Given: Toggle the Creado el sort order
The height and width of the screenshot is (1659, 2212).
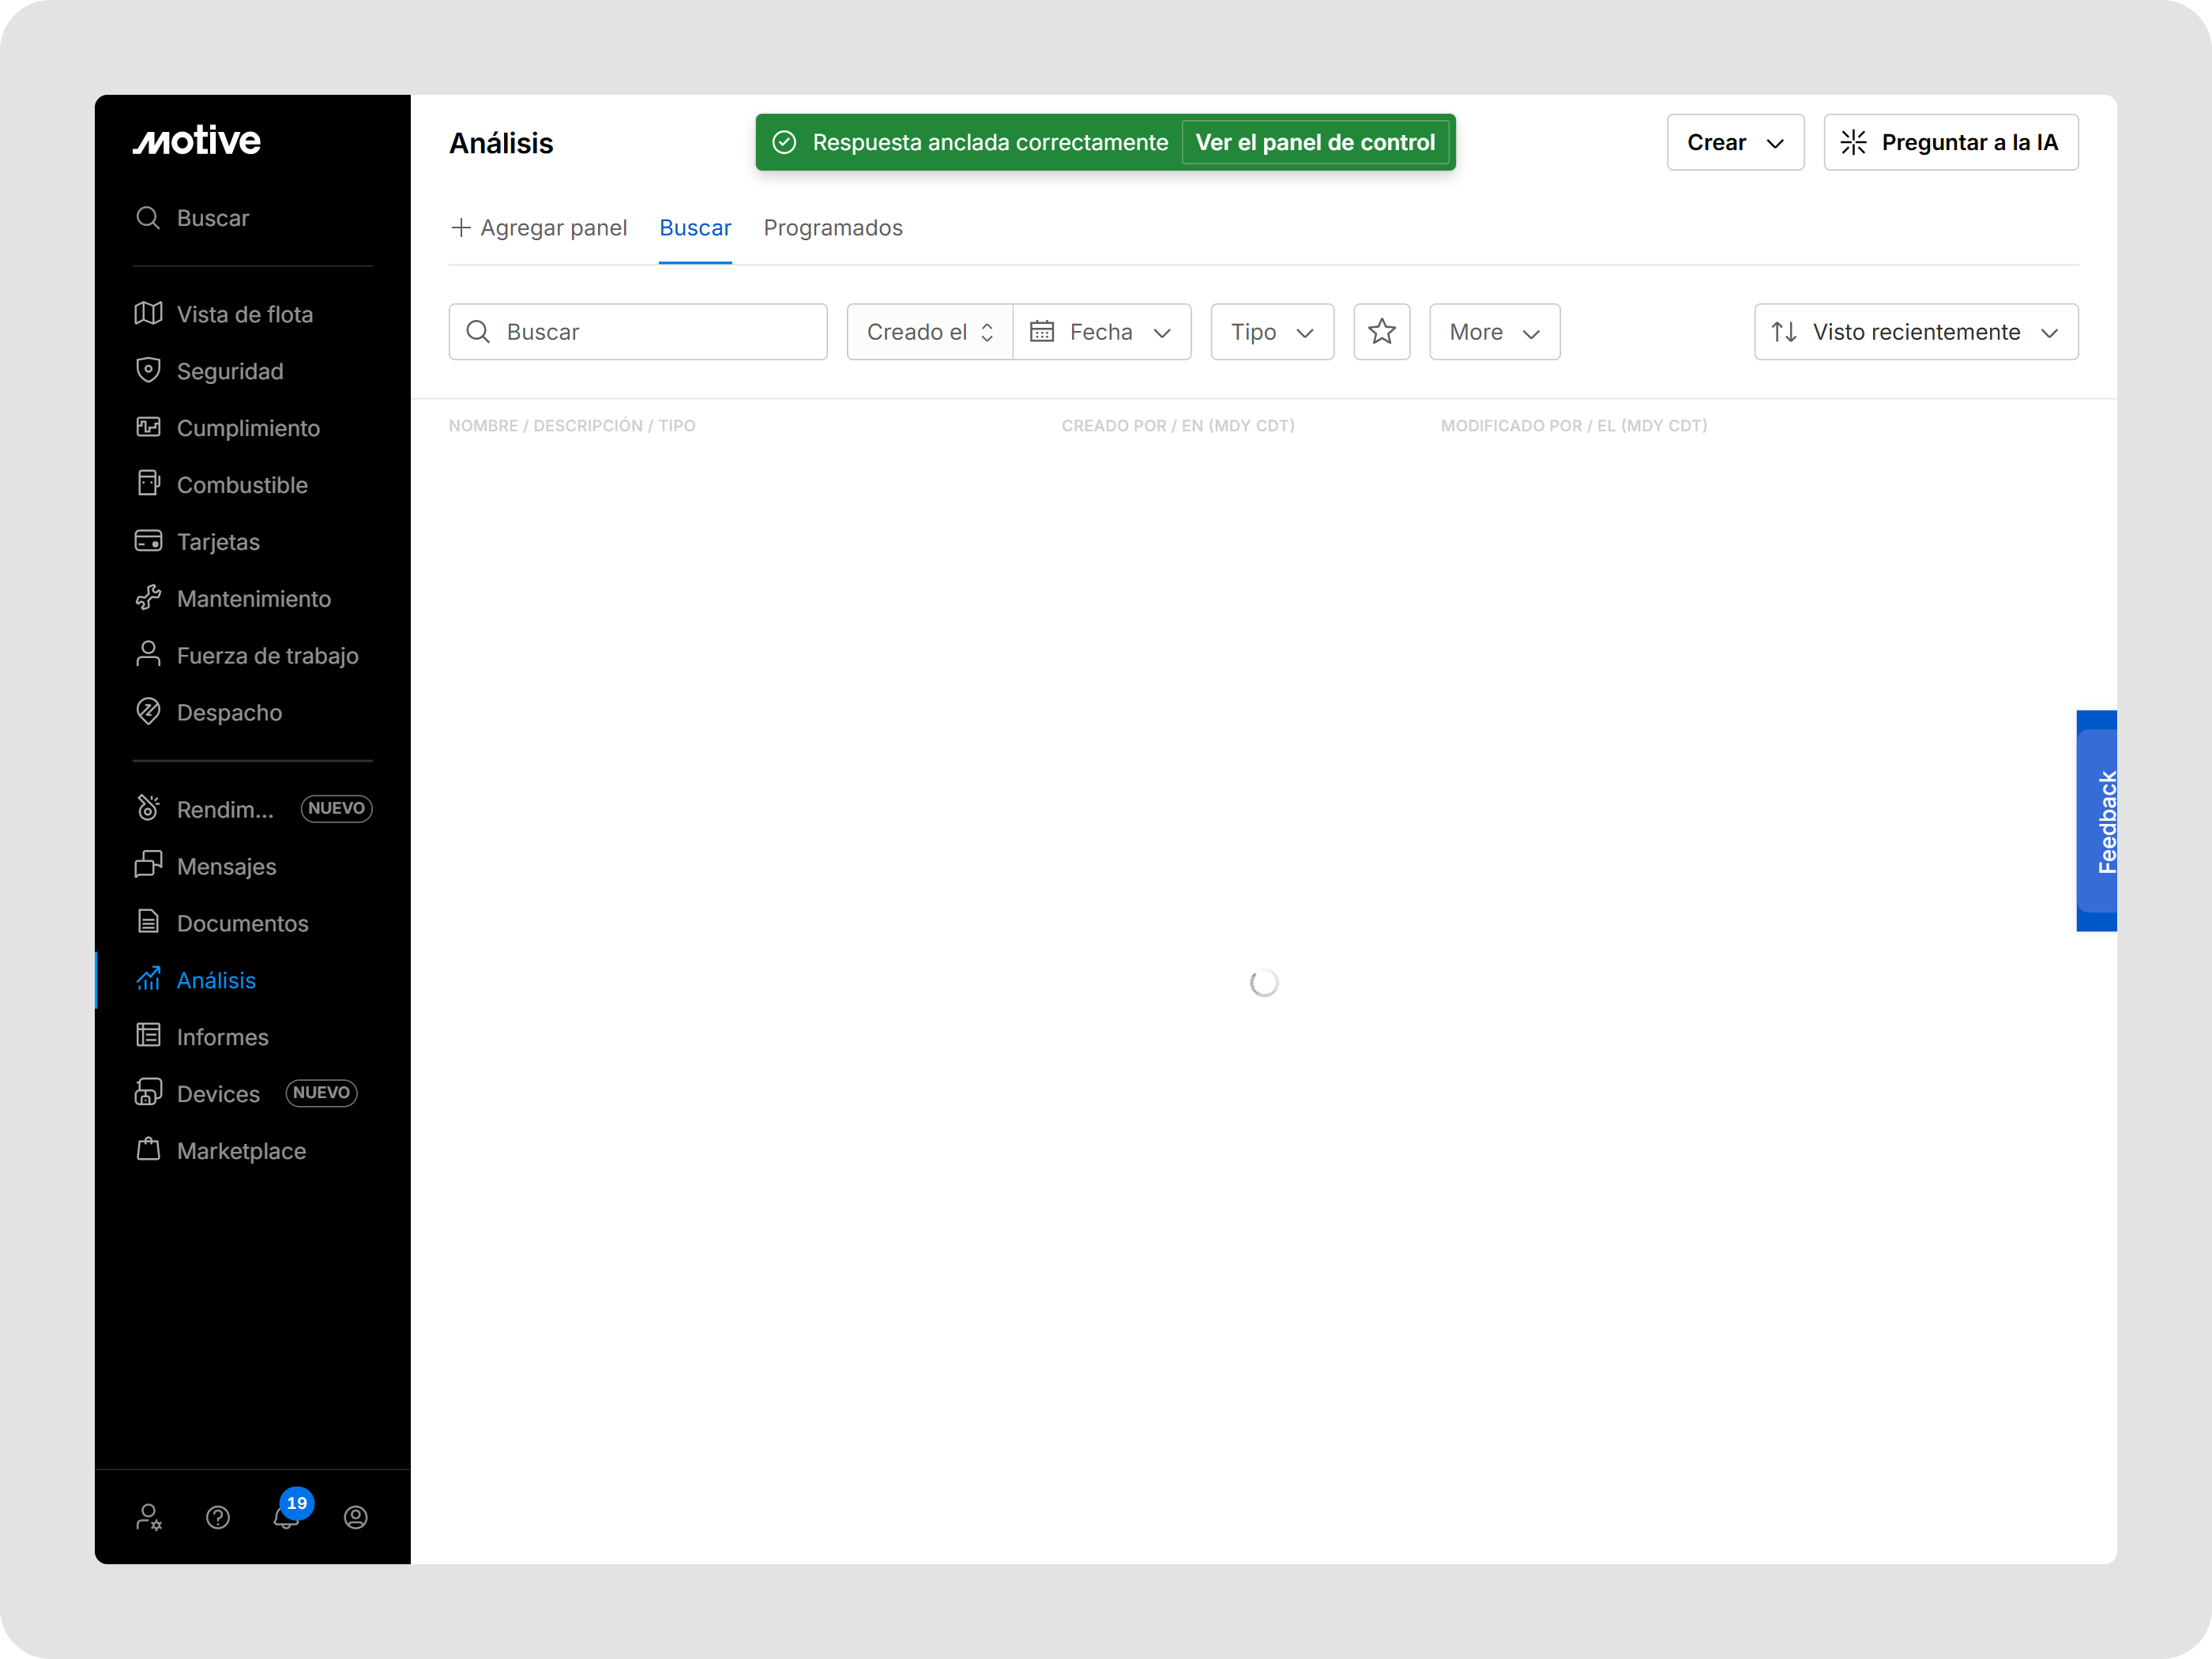Looking at the screenshot, I should tap(928, 331).
